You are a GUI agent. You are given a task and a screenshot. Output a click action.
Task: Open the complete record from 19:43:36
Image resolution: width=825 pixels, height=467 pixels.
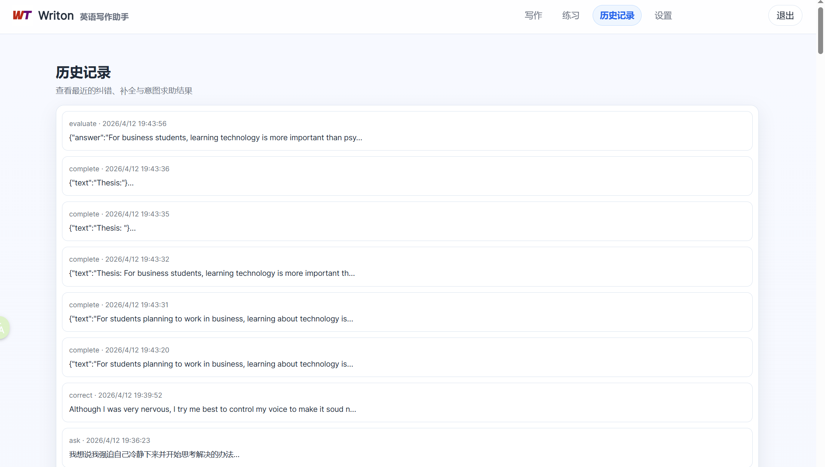click(x=407, y=176)
